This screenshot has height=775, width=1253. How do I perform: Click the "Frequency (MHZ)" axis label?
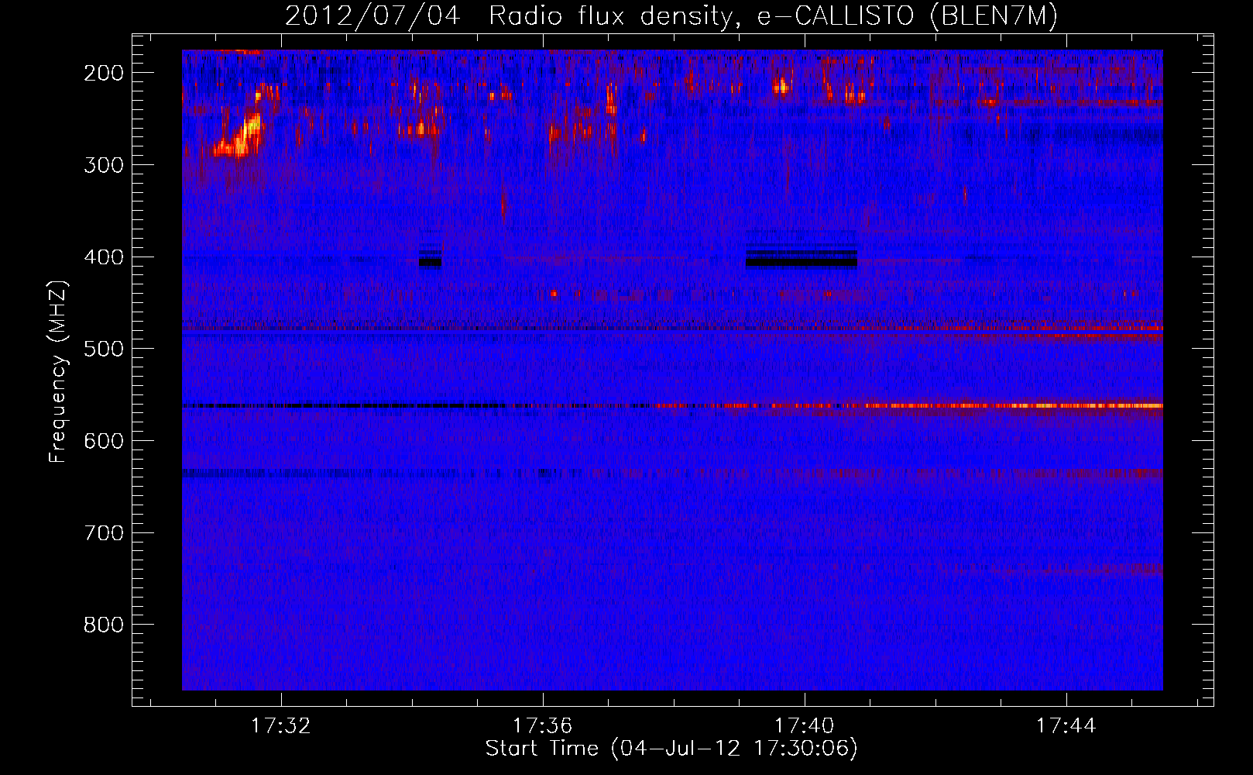coord(58,371)
